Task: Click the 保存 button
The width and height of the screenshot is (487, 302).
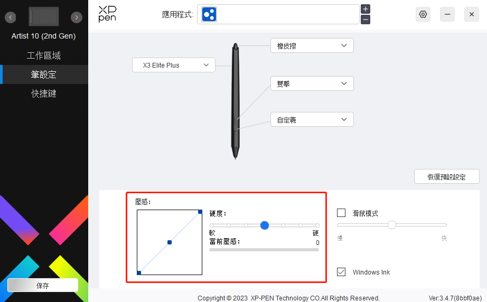Action: tap(43, 285)
